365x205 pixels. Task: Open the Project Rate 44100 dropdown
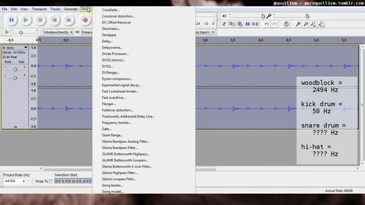14,181
